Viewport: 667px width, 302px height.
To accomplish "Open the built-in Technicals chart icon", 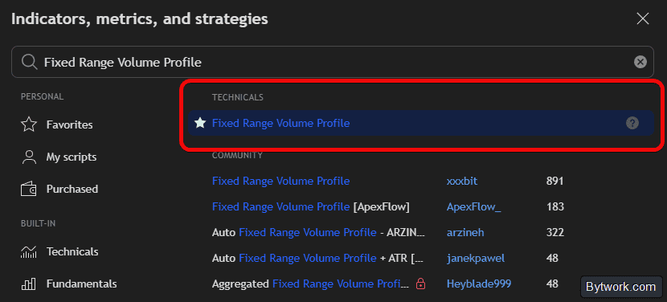I will (x=29, y=252).
